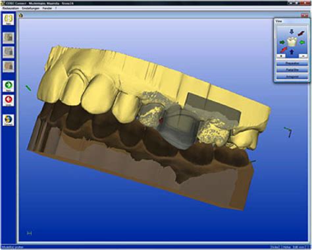
Task: Toggle the Antagonist view button
Action: coord(292,77)
